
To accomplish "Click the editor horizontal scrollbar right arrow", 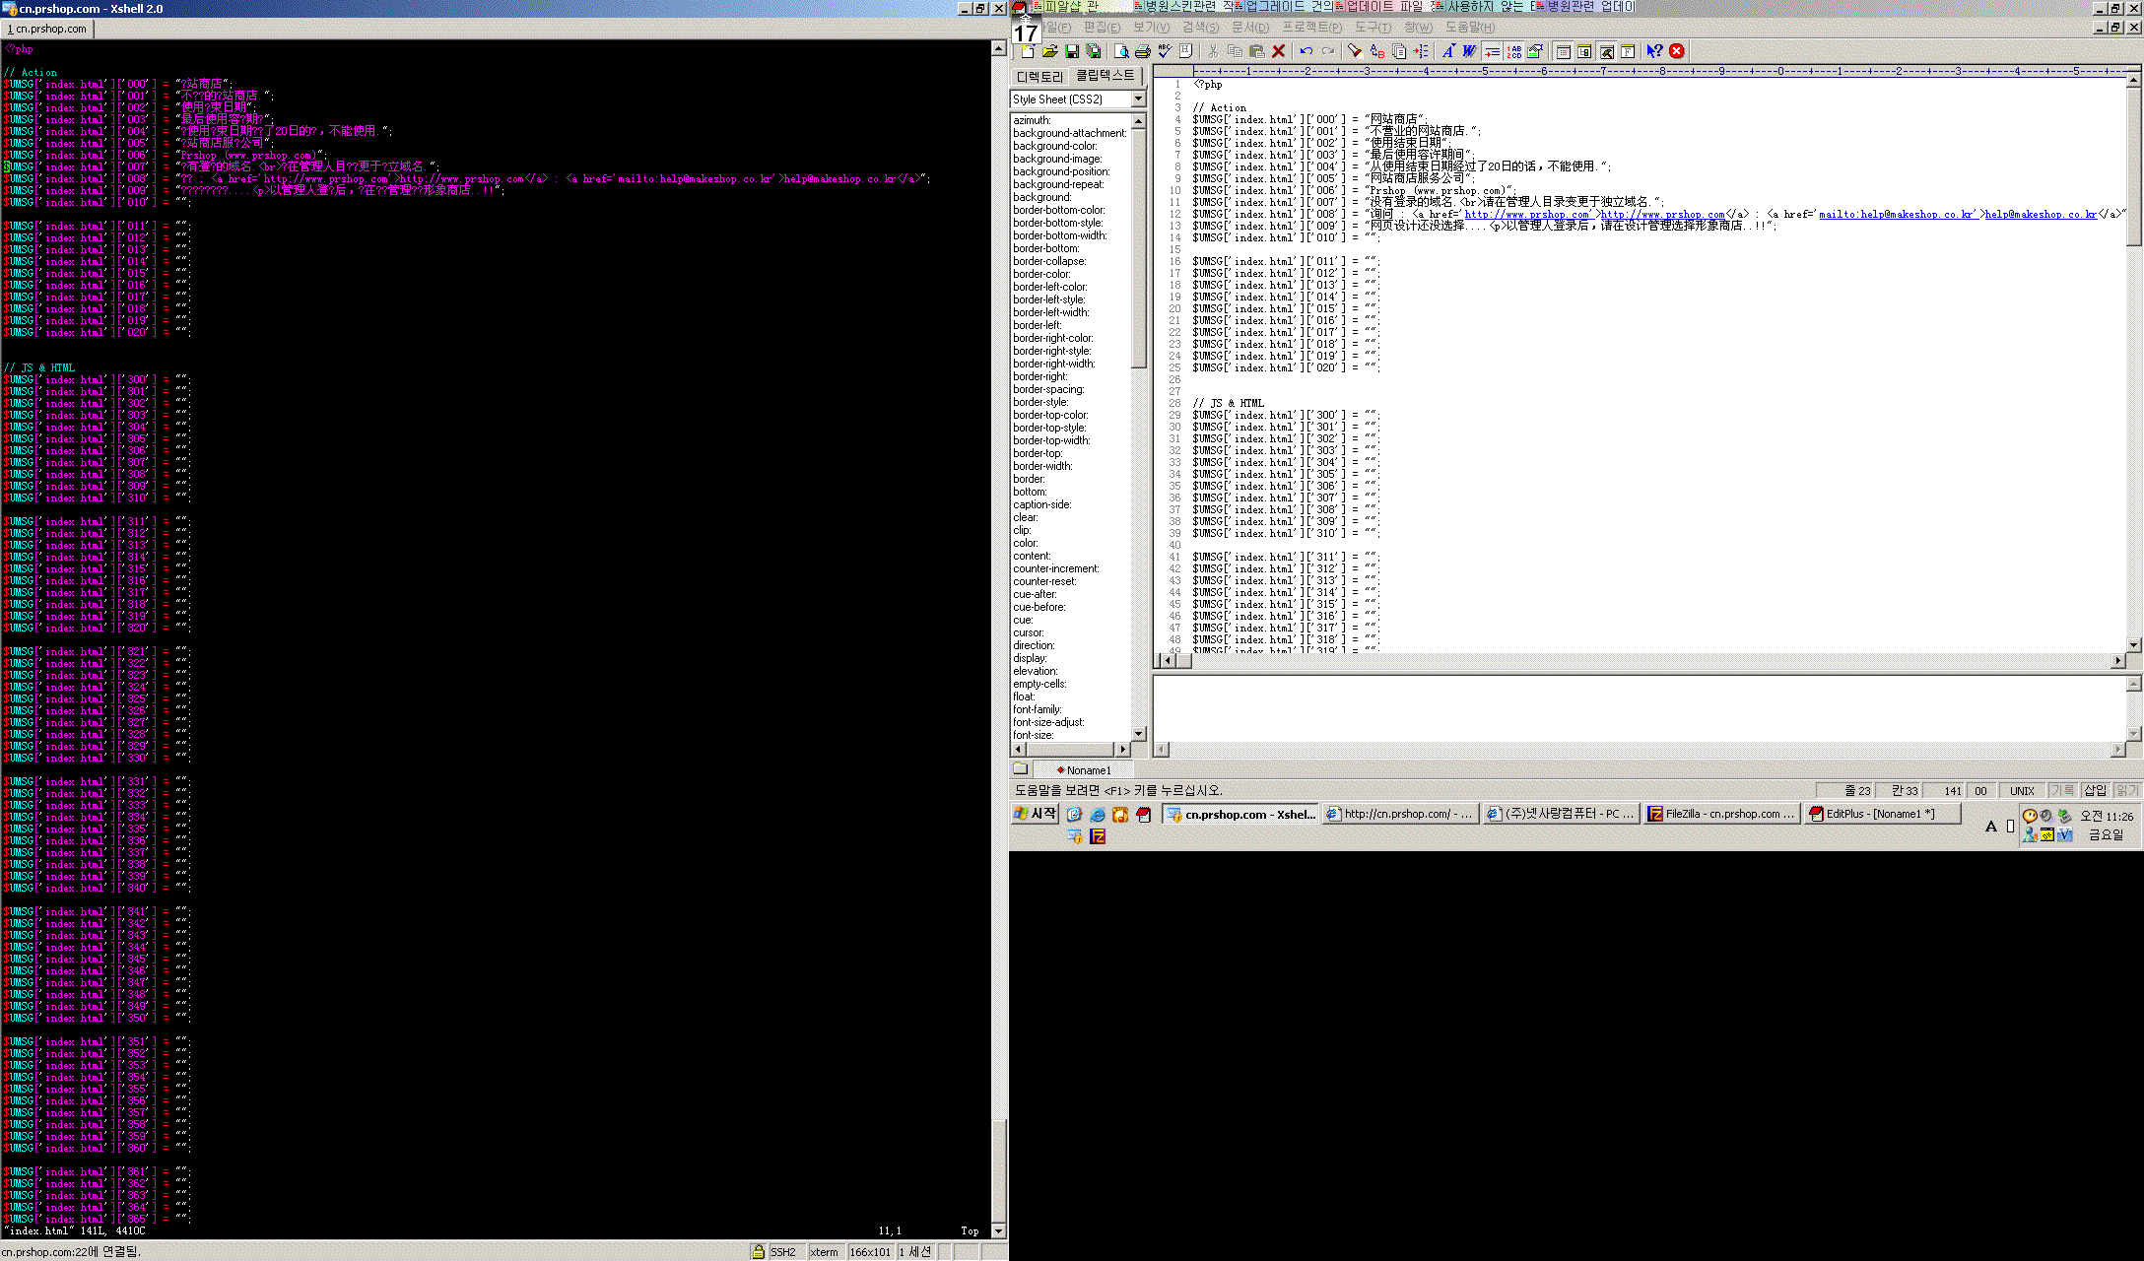I will click(2118, 660).
